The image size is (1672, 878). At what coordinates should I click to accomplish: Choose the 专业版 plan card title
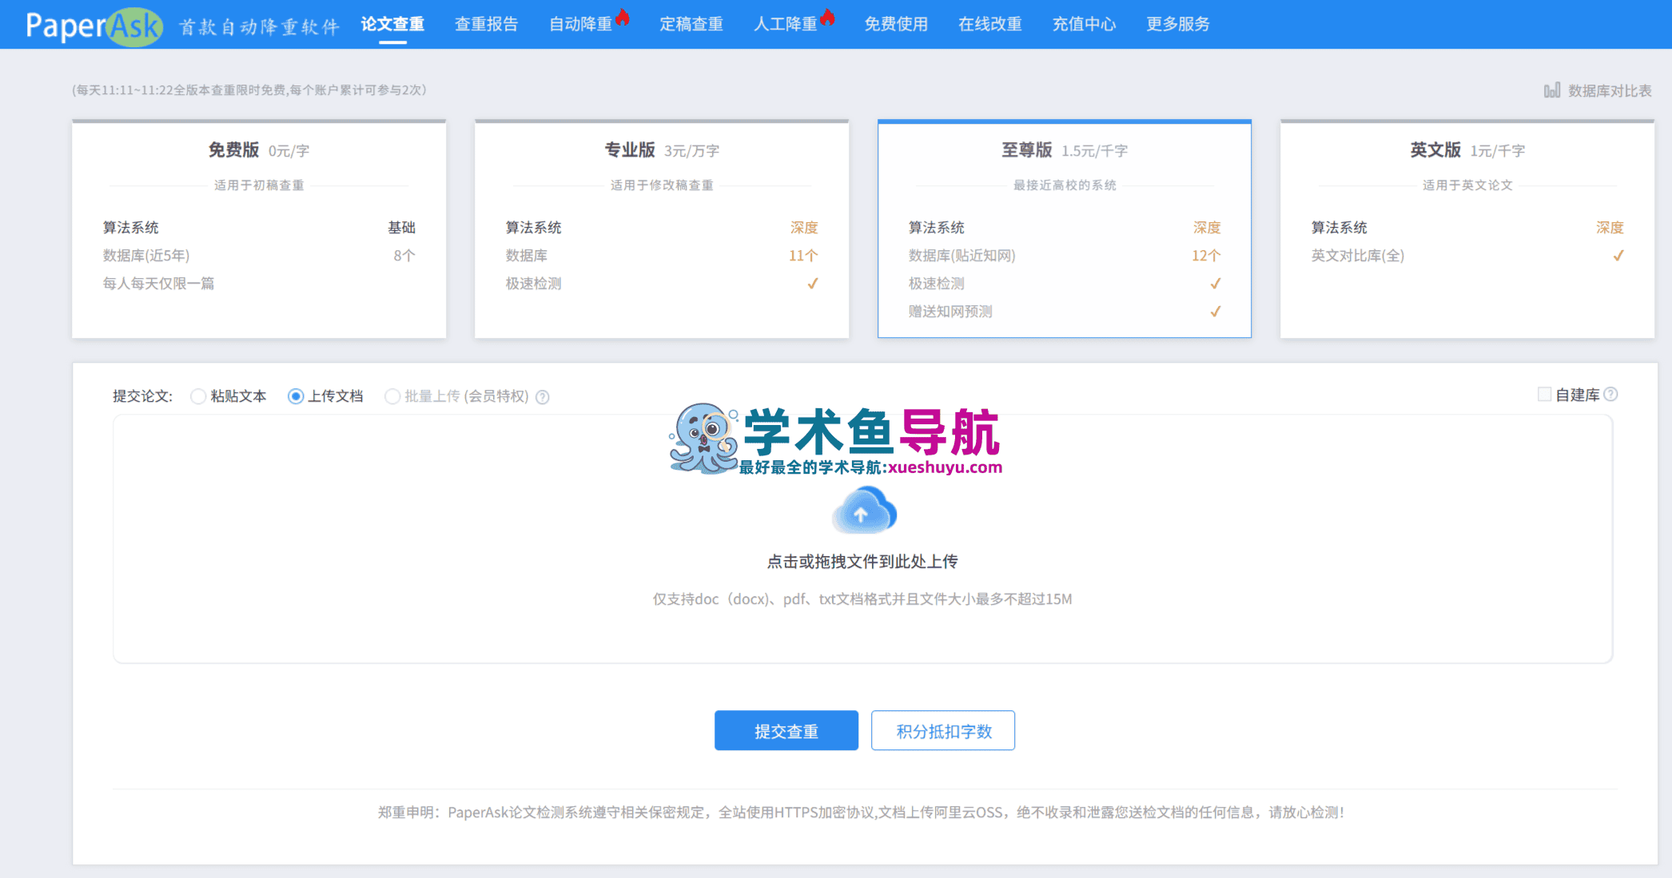pyautogui.click(x=630, y=149)
